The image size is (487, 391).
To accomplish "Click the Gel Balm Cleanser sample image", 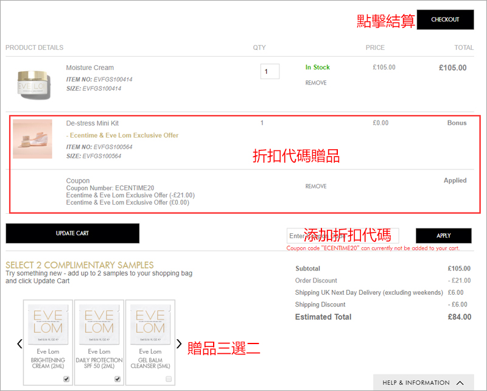I will point(150,325).
